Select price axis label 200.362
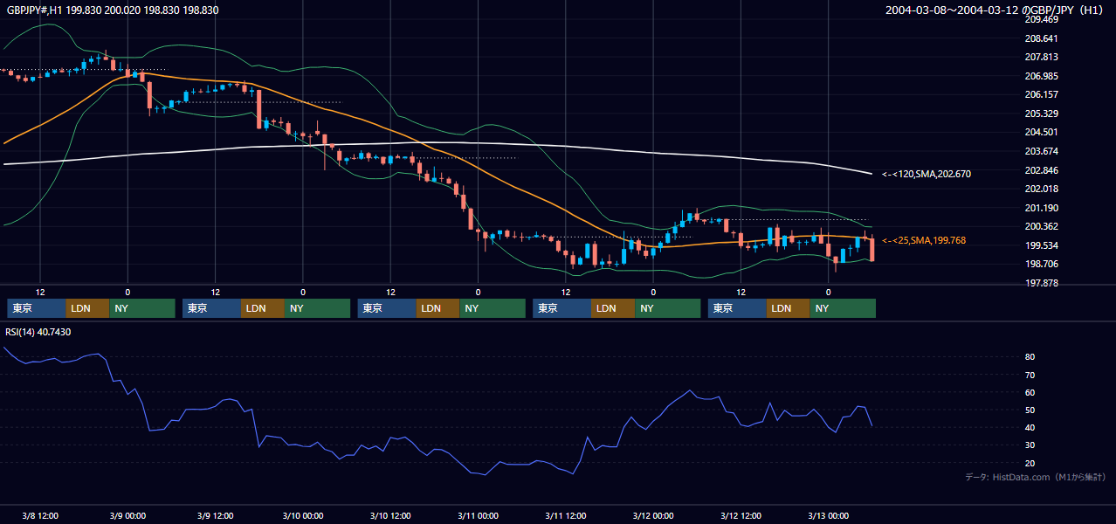 click(1041, 226)
